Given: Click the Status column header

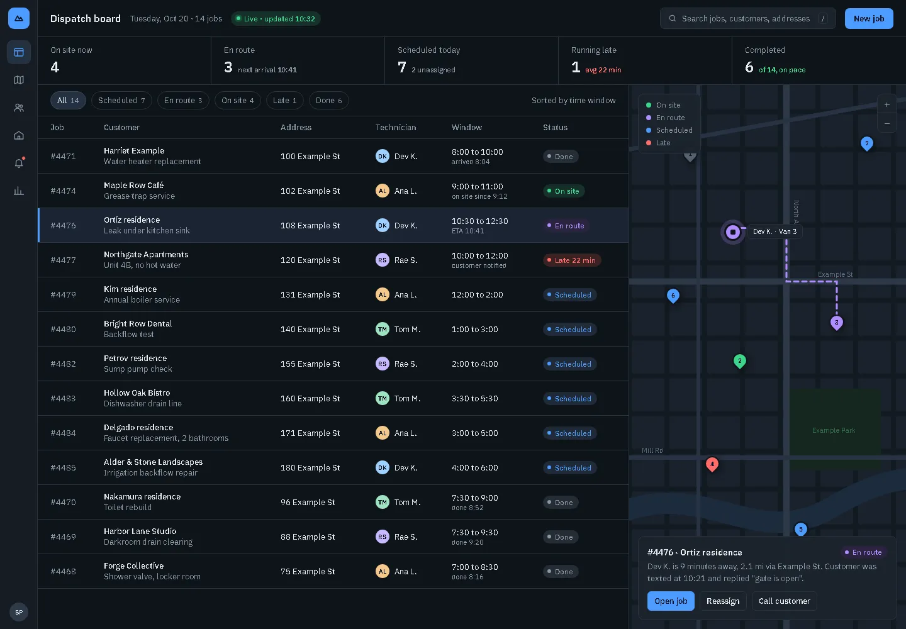Looking at the screenshot, I should (555, 128).
